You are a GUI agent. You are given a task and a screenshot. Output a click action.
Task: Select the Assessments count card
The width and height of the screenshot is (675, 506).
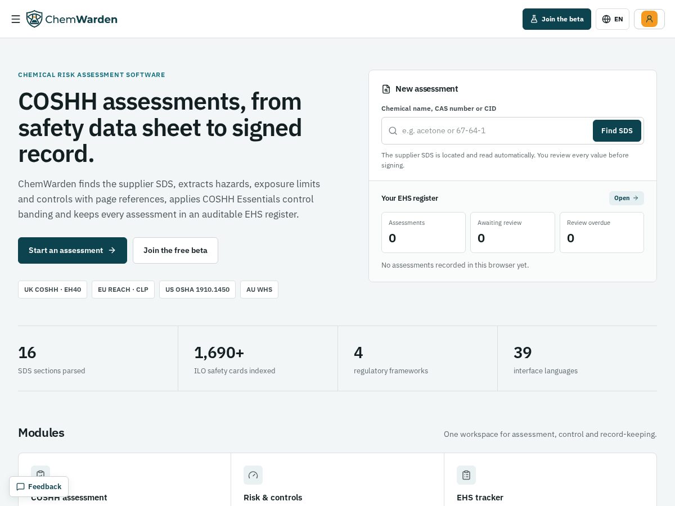click(x=424, y=232)
